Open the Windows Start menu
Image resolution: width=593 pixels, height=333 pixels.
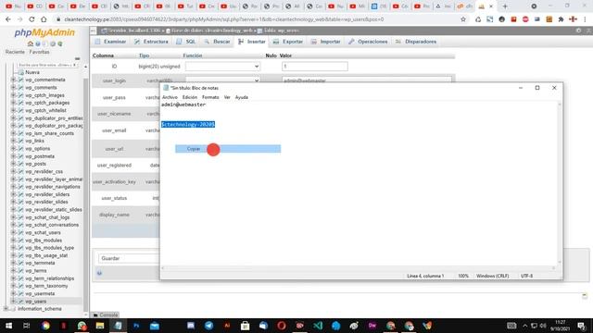pyautogui.click(x=8, y=326)
